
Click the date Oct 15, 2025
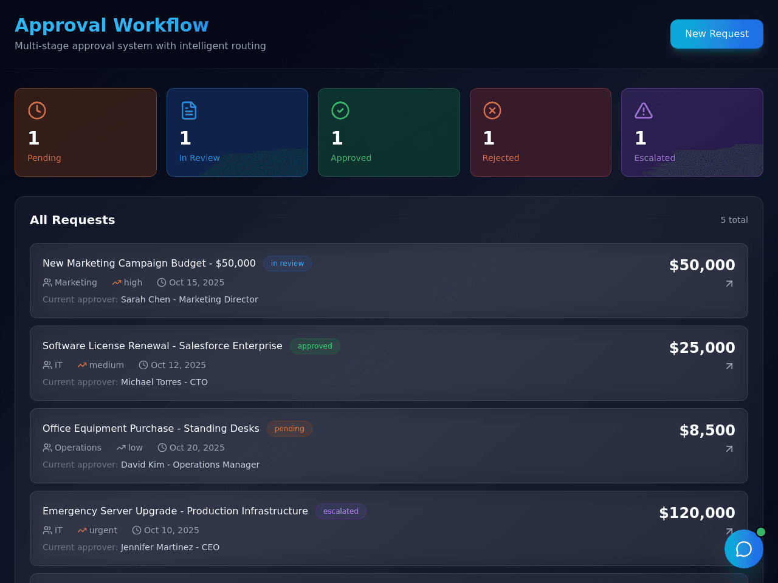pyautogui.click(x=196, y=282)
